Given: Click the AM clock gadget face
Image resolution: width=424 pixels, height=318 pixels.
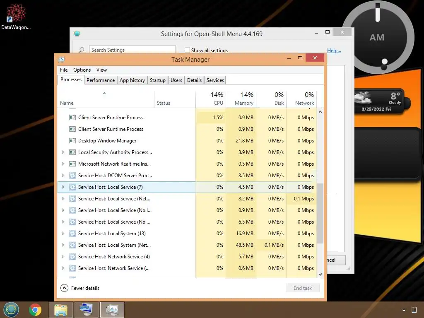Looking at the screenshot, I should click(x=378, y=37).
